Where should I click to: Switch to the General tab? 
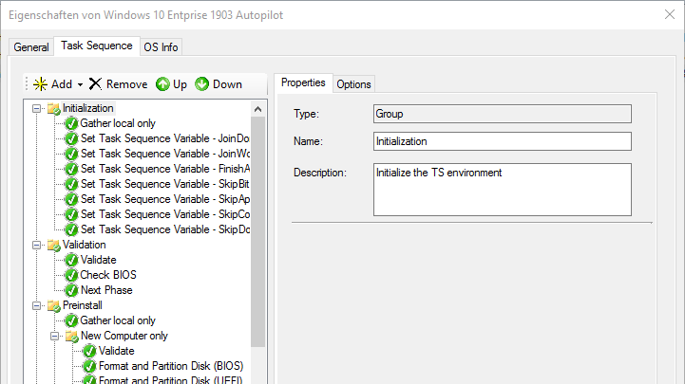coord(31,47)
